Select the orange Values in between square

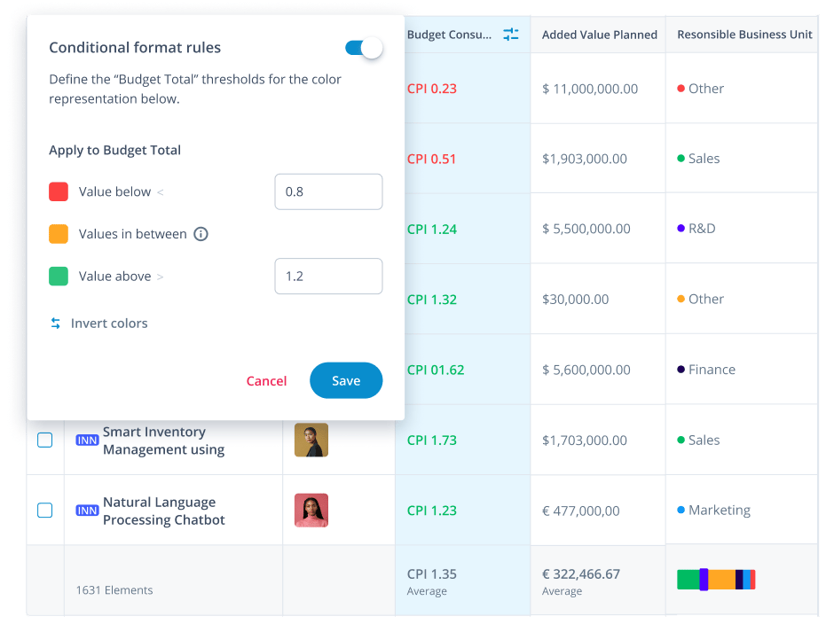click(56, 234)
